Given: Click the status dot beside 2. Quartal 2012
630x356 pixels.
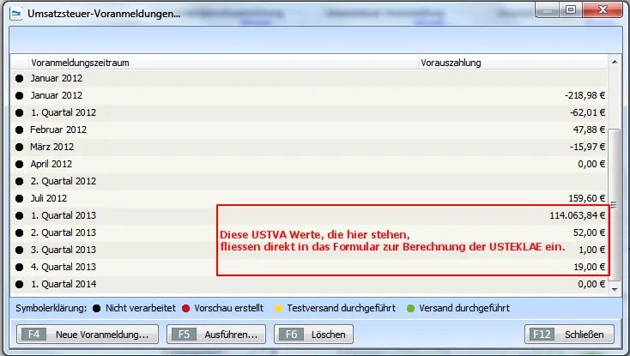Looking at the screenshot, I should click(x=20, y=181).
